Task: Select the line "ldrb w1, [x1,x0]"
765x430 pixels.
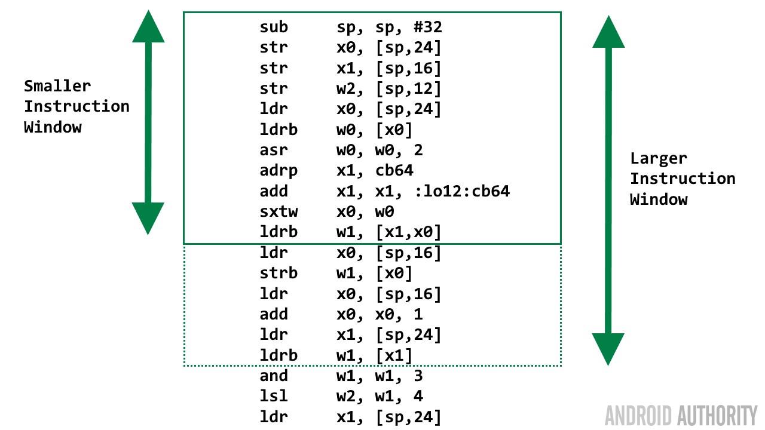Action: click(x=351, y=232)
